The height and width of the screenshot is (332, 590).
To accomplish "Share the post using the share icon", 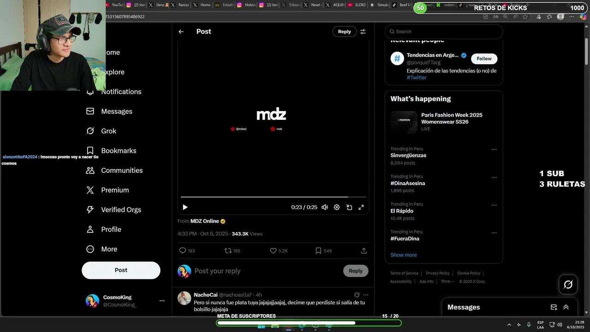I will click(364, 251).
